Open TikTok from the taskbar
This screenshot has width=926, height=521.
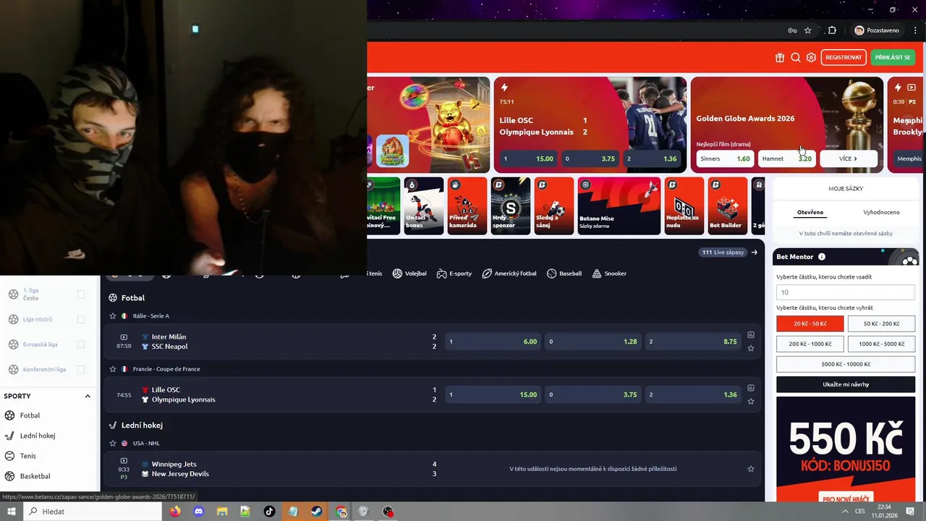click(269, 512)
